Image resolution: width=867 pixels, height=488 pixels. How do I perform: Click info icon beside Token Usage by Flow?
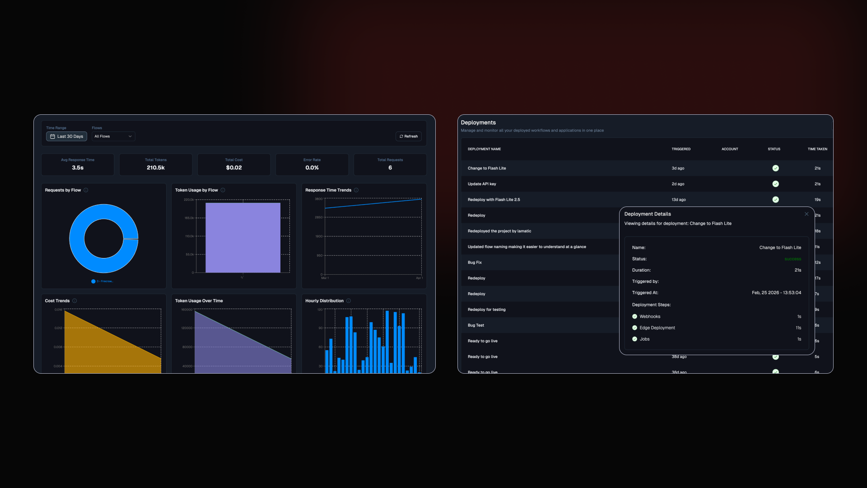pos(223,190)
